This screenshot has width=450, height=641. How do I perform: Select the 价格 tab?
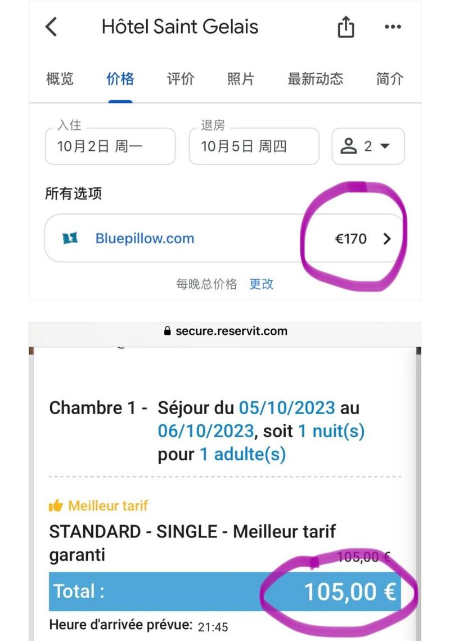[120, 79]
